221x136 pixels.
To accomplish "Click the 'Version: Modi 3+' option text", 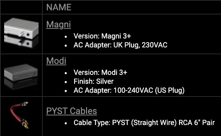I will tap(101, 72).
